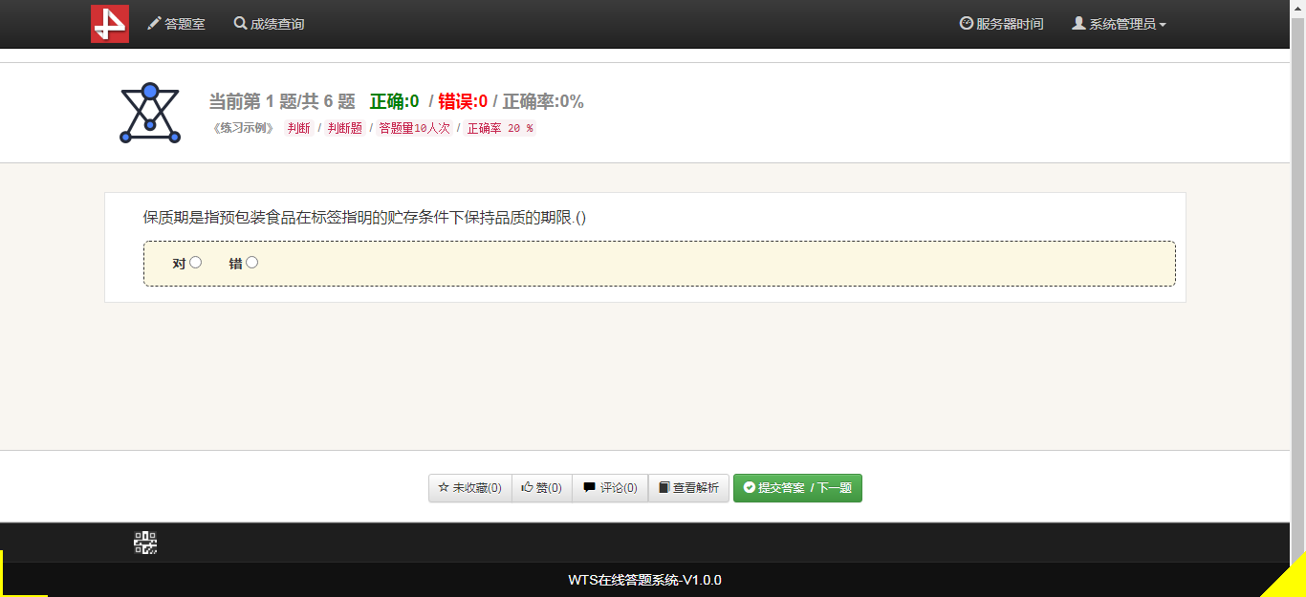
Task: Click the 正确率 20 % tag
Action: pos(499,128)
